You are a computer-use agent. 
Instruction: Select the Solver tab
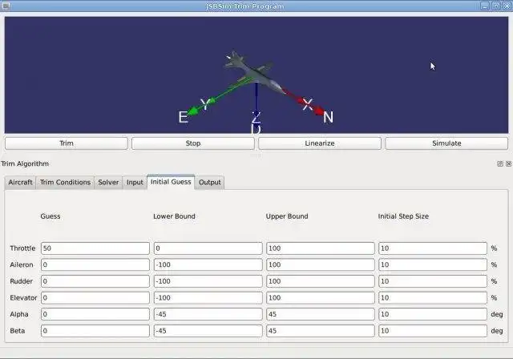tap(108, 183)
